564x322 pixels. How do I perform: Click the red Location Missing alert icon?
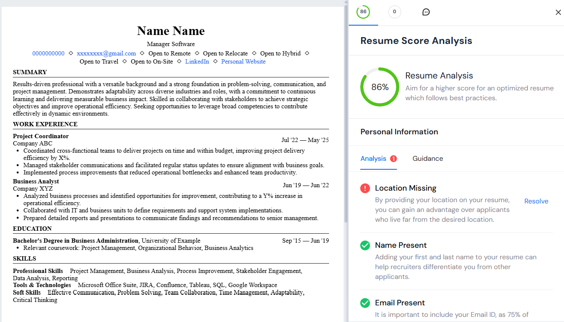coord(365,188)
